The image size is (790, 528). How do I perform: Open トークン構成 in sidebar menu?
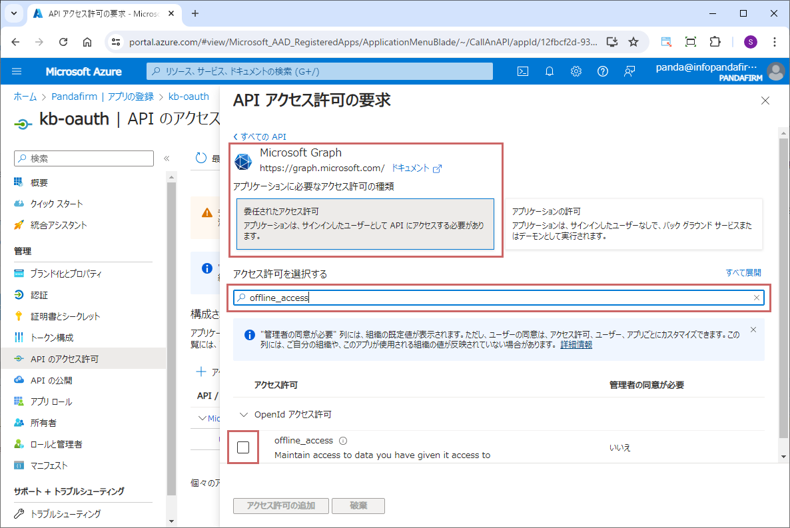[52, 338]
